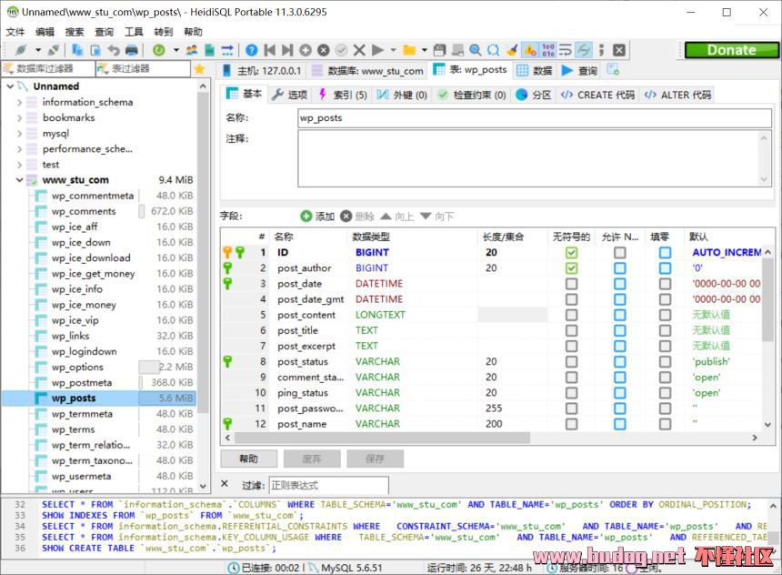The width and height of the screenshot is (782, 575).
Task: Click the cancel editing X icon
Action: (x=359, y=50)
